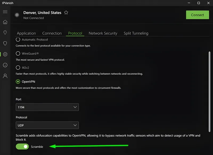The width and height of the screenshot is (213, 155).
Task: Switch to the Application tab
Action: [26, 33]
